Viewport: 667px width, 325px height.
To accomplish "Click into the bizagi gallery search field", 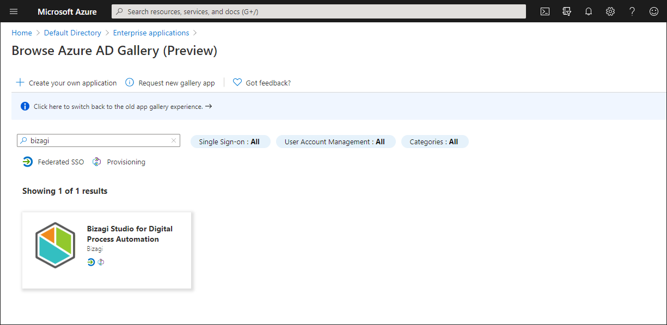I will [x=99, y=140].
